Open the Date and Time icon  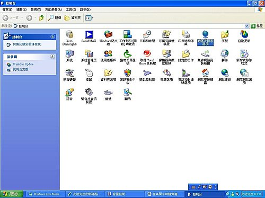147,36
